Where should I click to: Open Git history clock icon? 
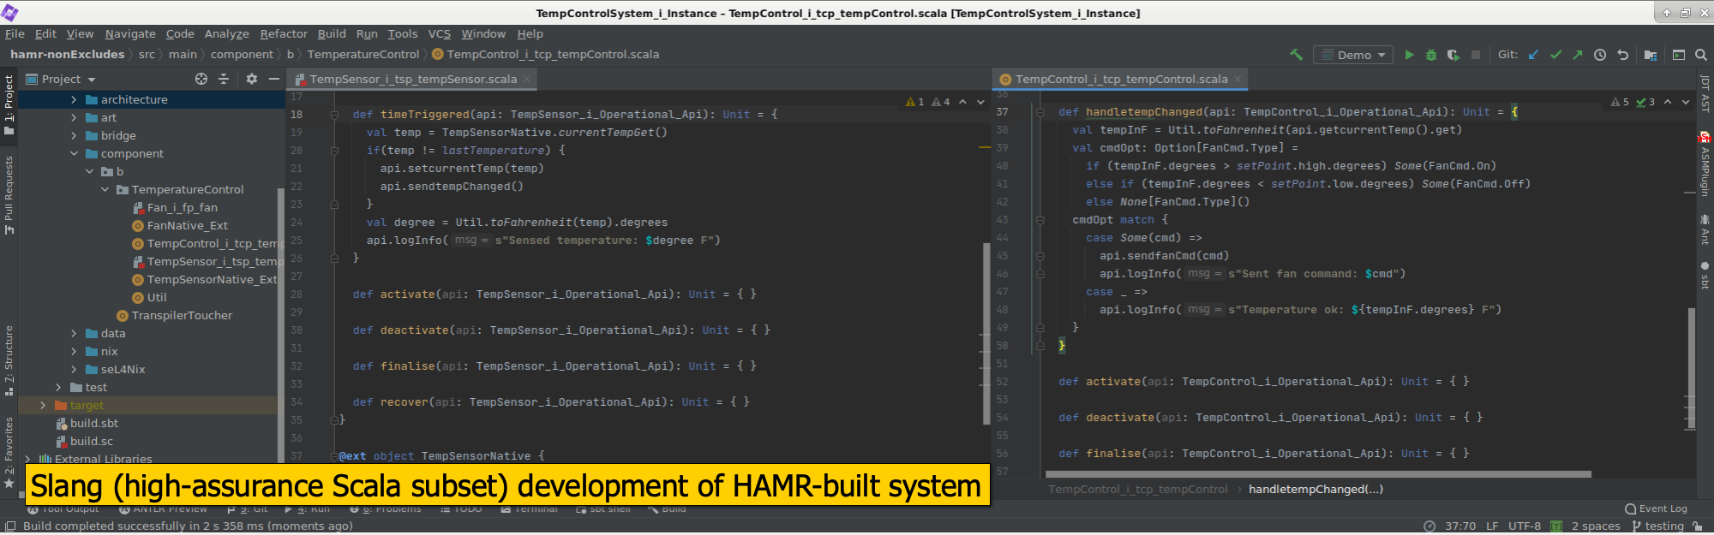tap(1600, 55)
